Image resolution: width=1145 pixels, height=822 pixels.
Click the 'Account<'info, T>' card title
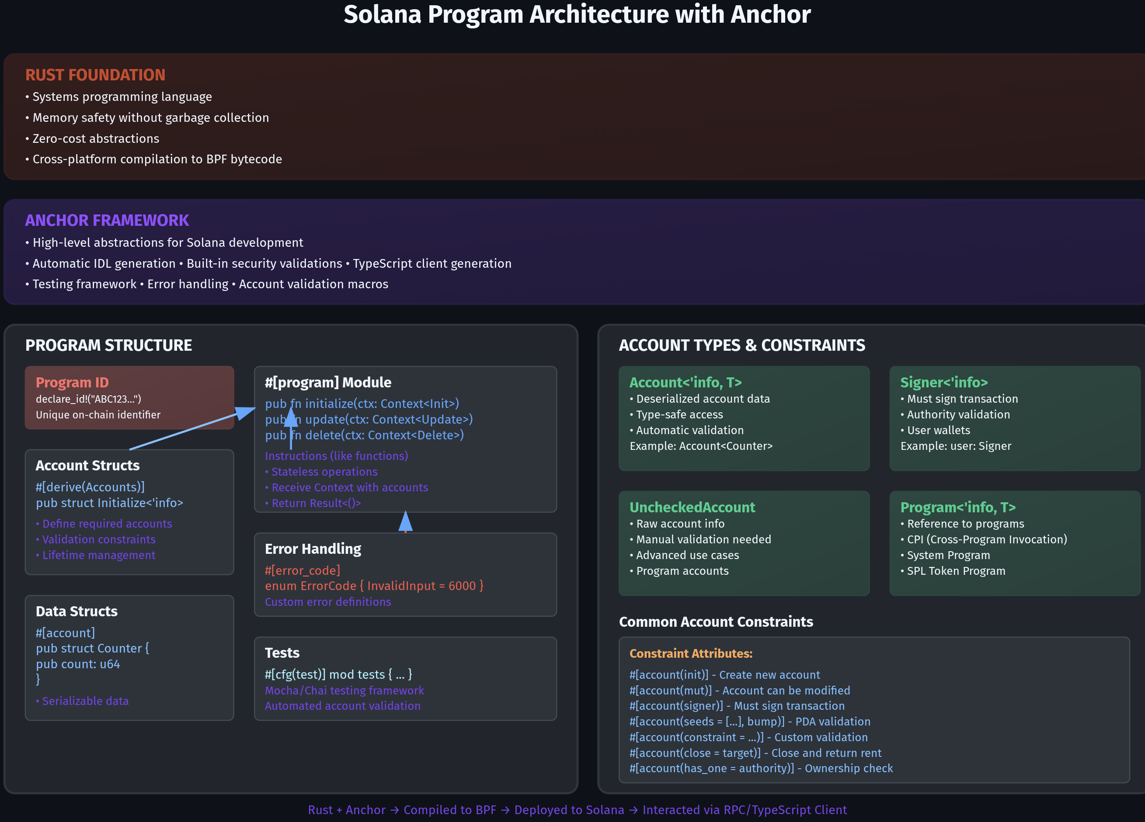[x=686, y=383]
